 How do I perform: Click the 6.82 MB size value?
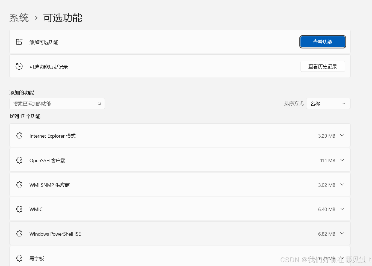[x=327, y=234]
